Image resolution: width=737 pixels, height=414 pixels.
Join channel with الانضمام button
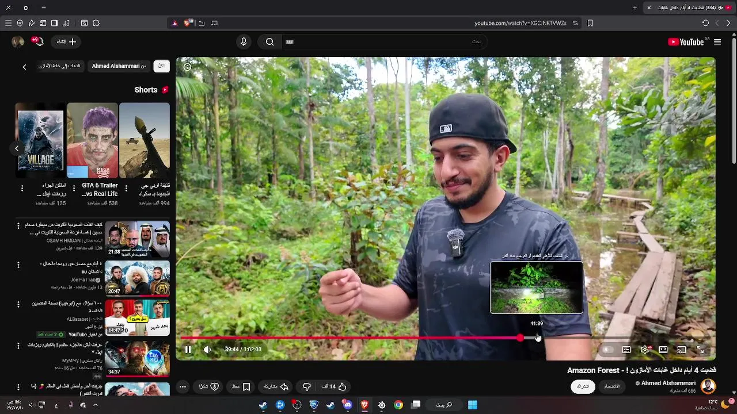click(x=611, y=386)
